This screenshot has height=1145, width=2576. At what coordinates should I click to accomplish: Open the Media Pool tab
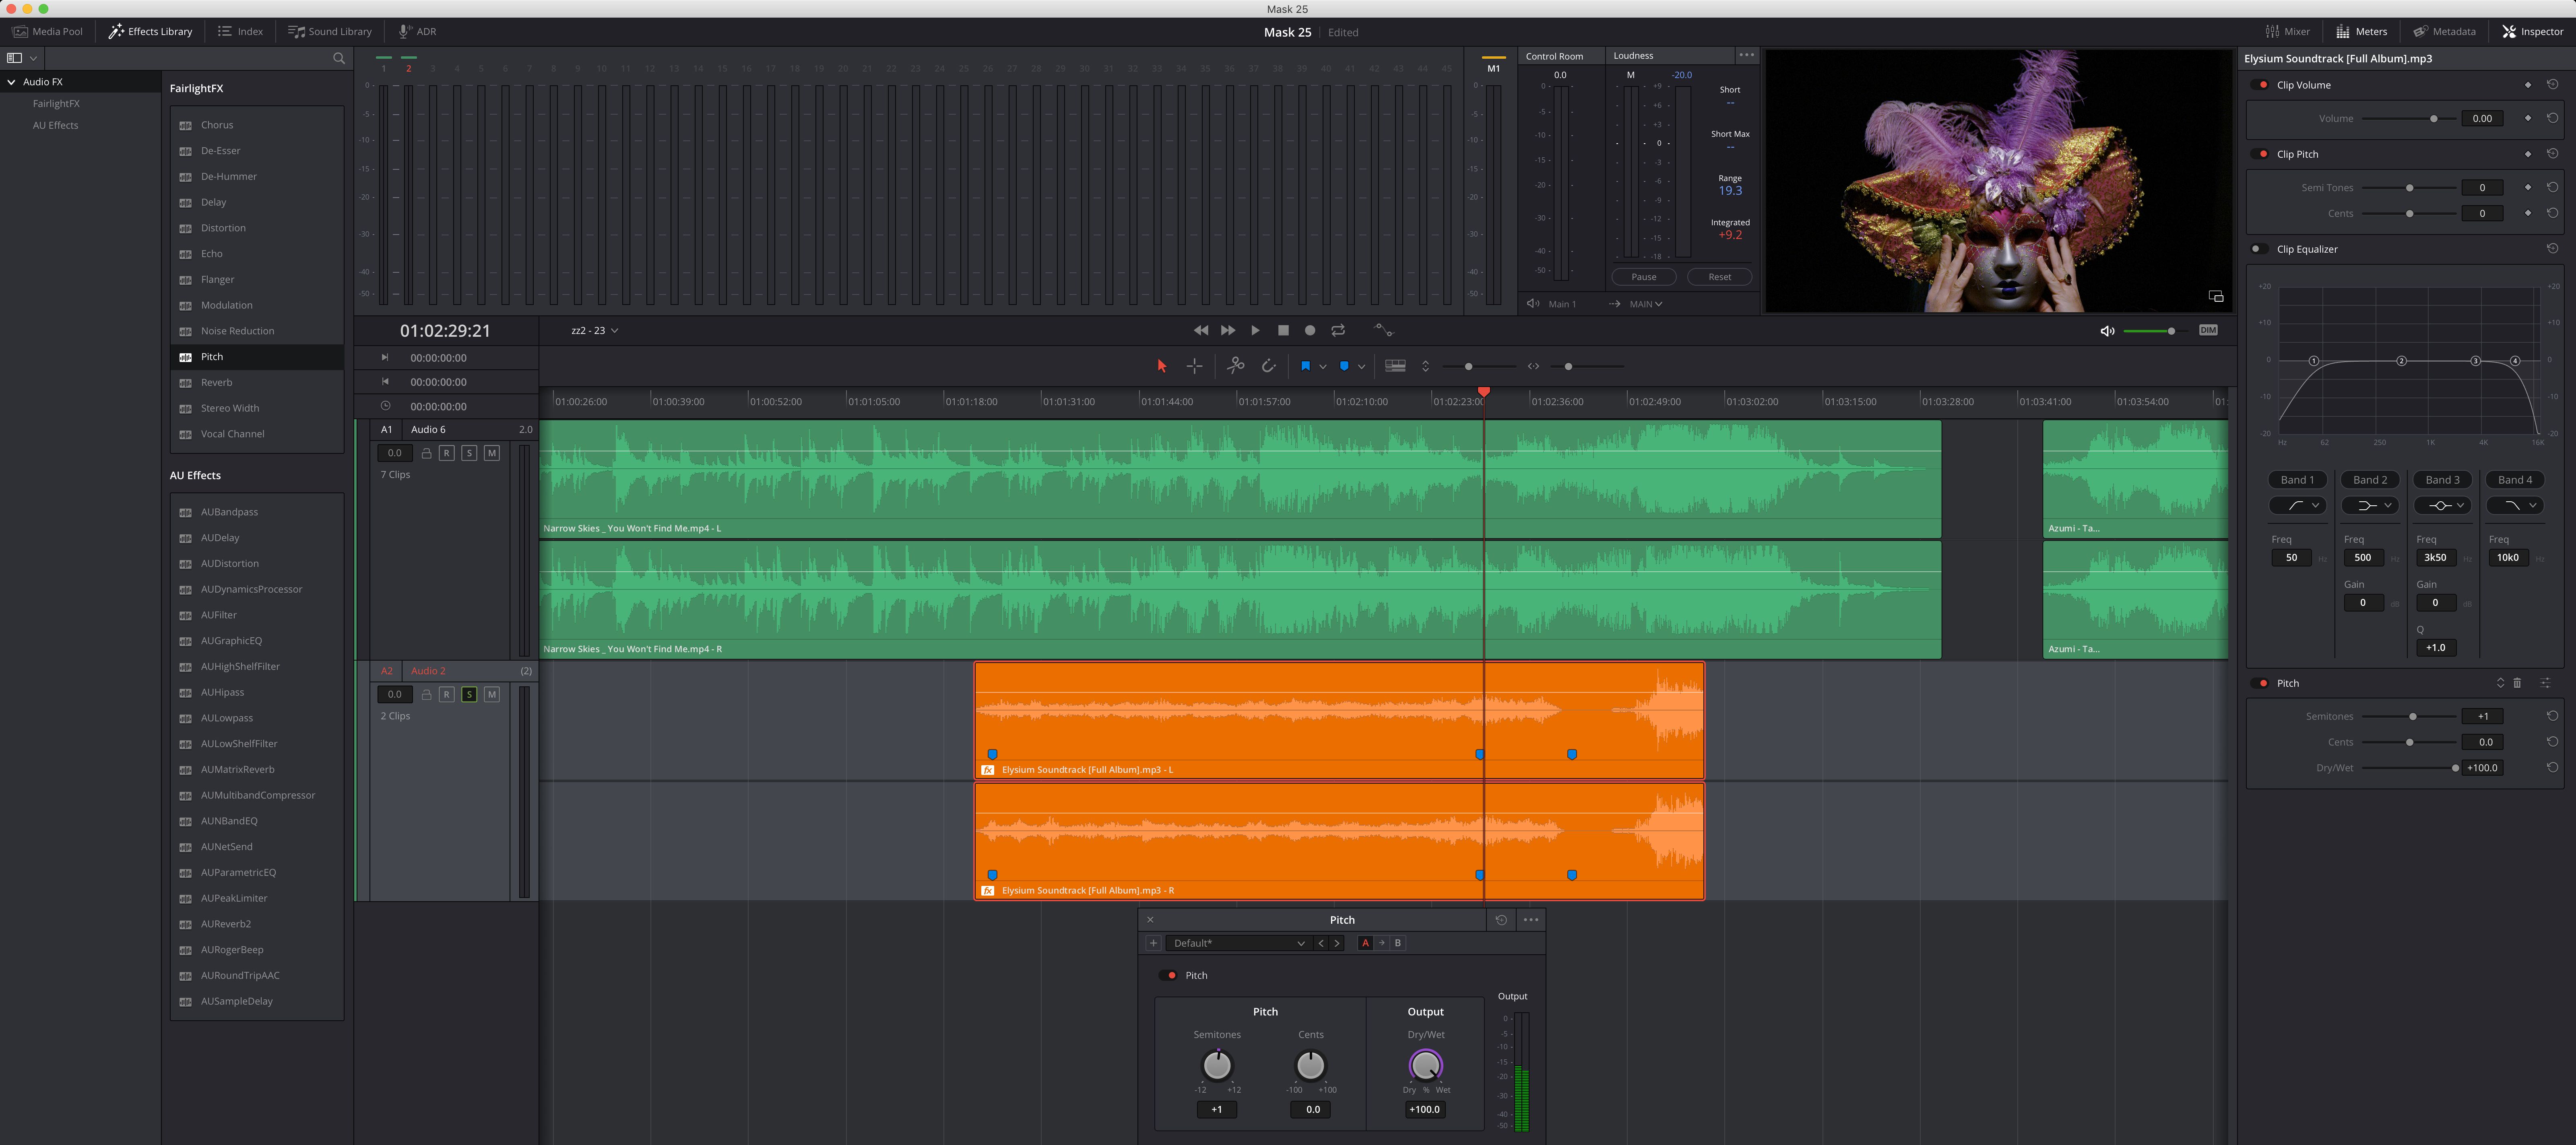47,31
